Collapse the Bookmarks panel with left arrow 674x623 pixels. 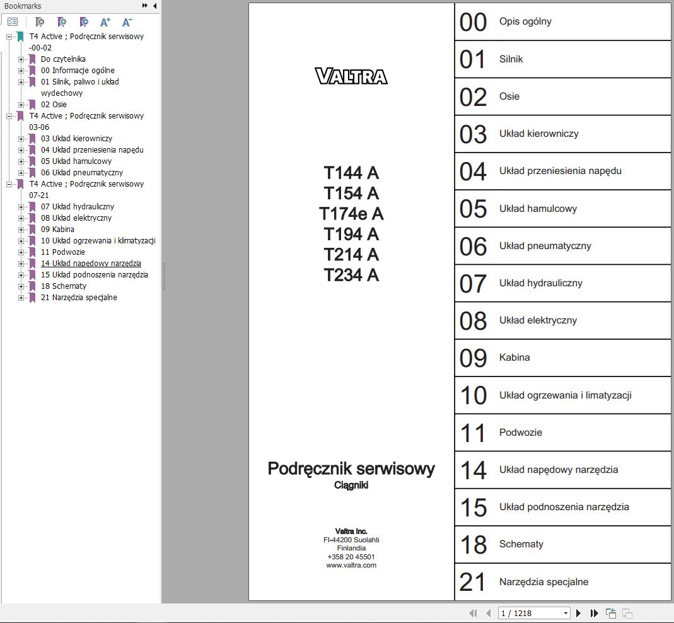tap(154, 6)
